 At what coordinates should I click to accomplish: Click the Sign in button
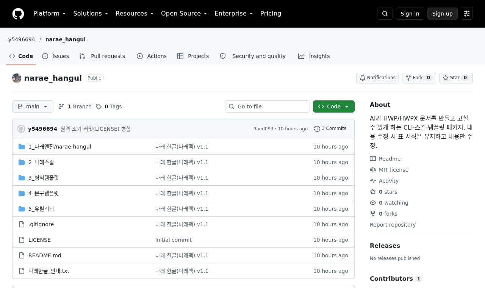pos(410,14)
